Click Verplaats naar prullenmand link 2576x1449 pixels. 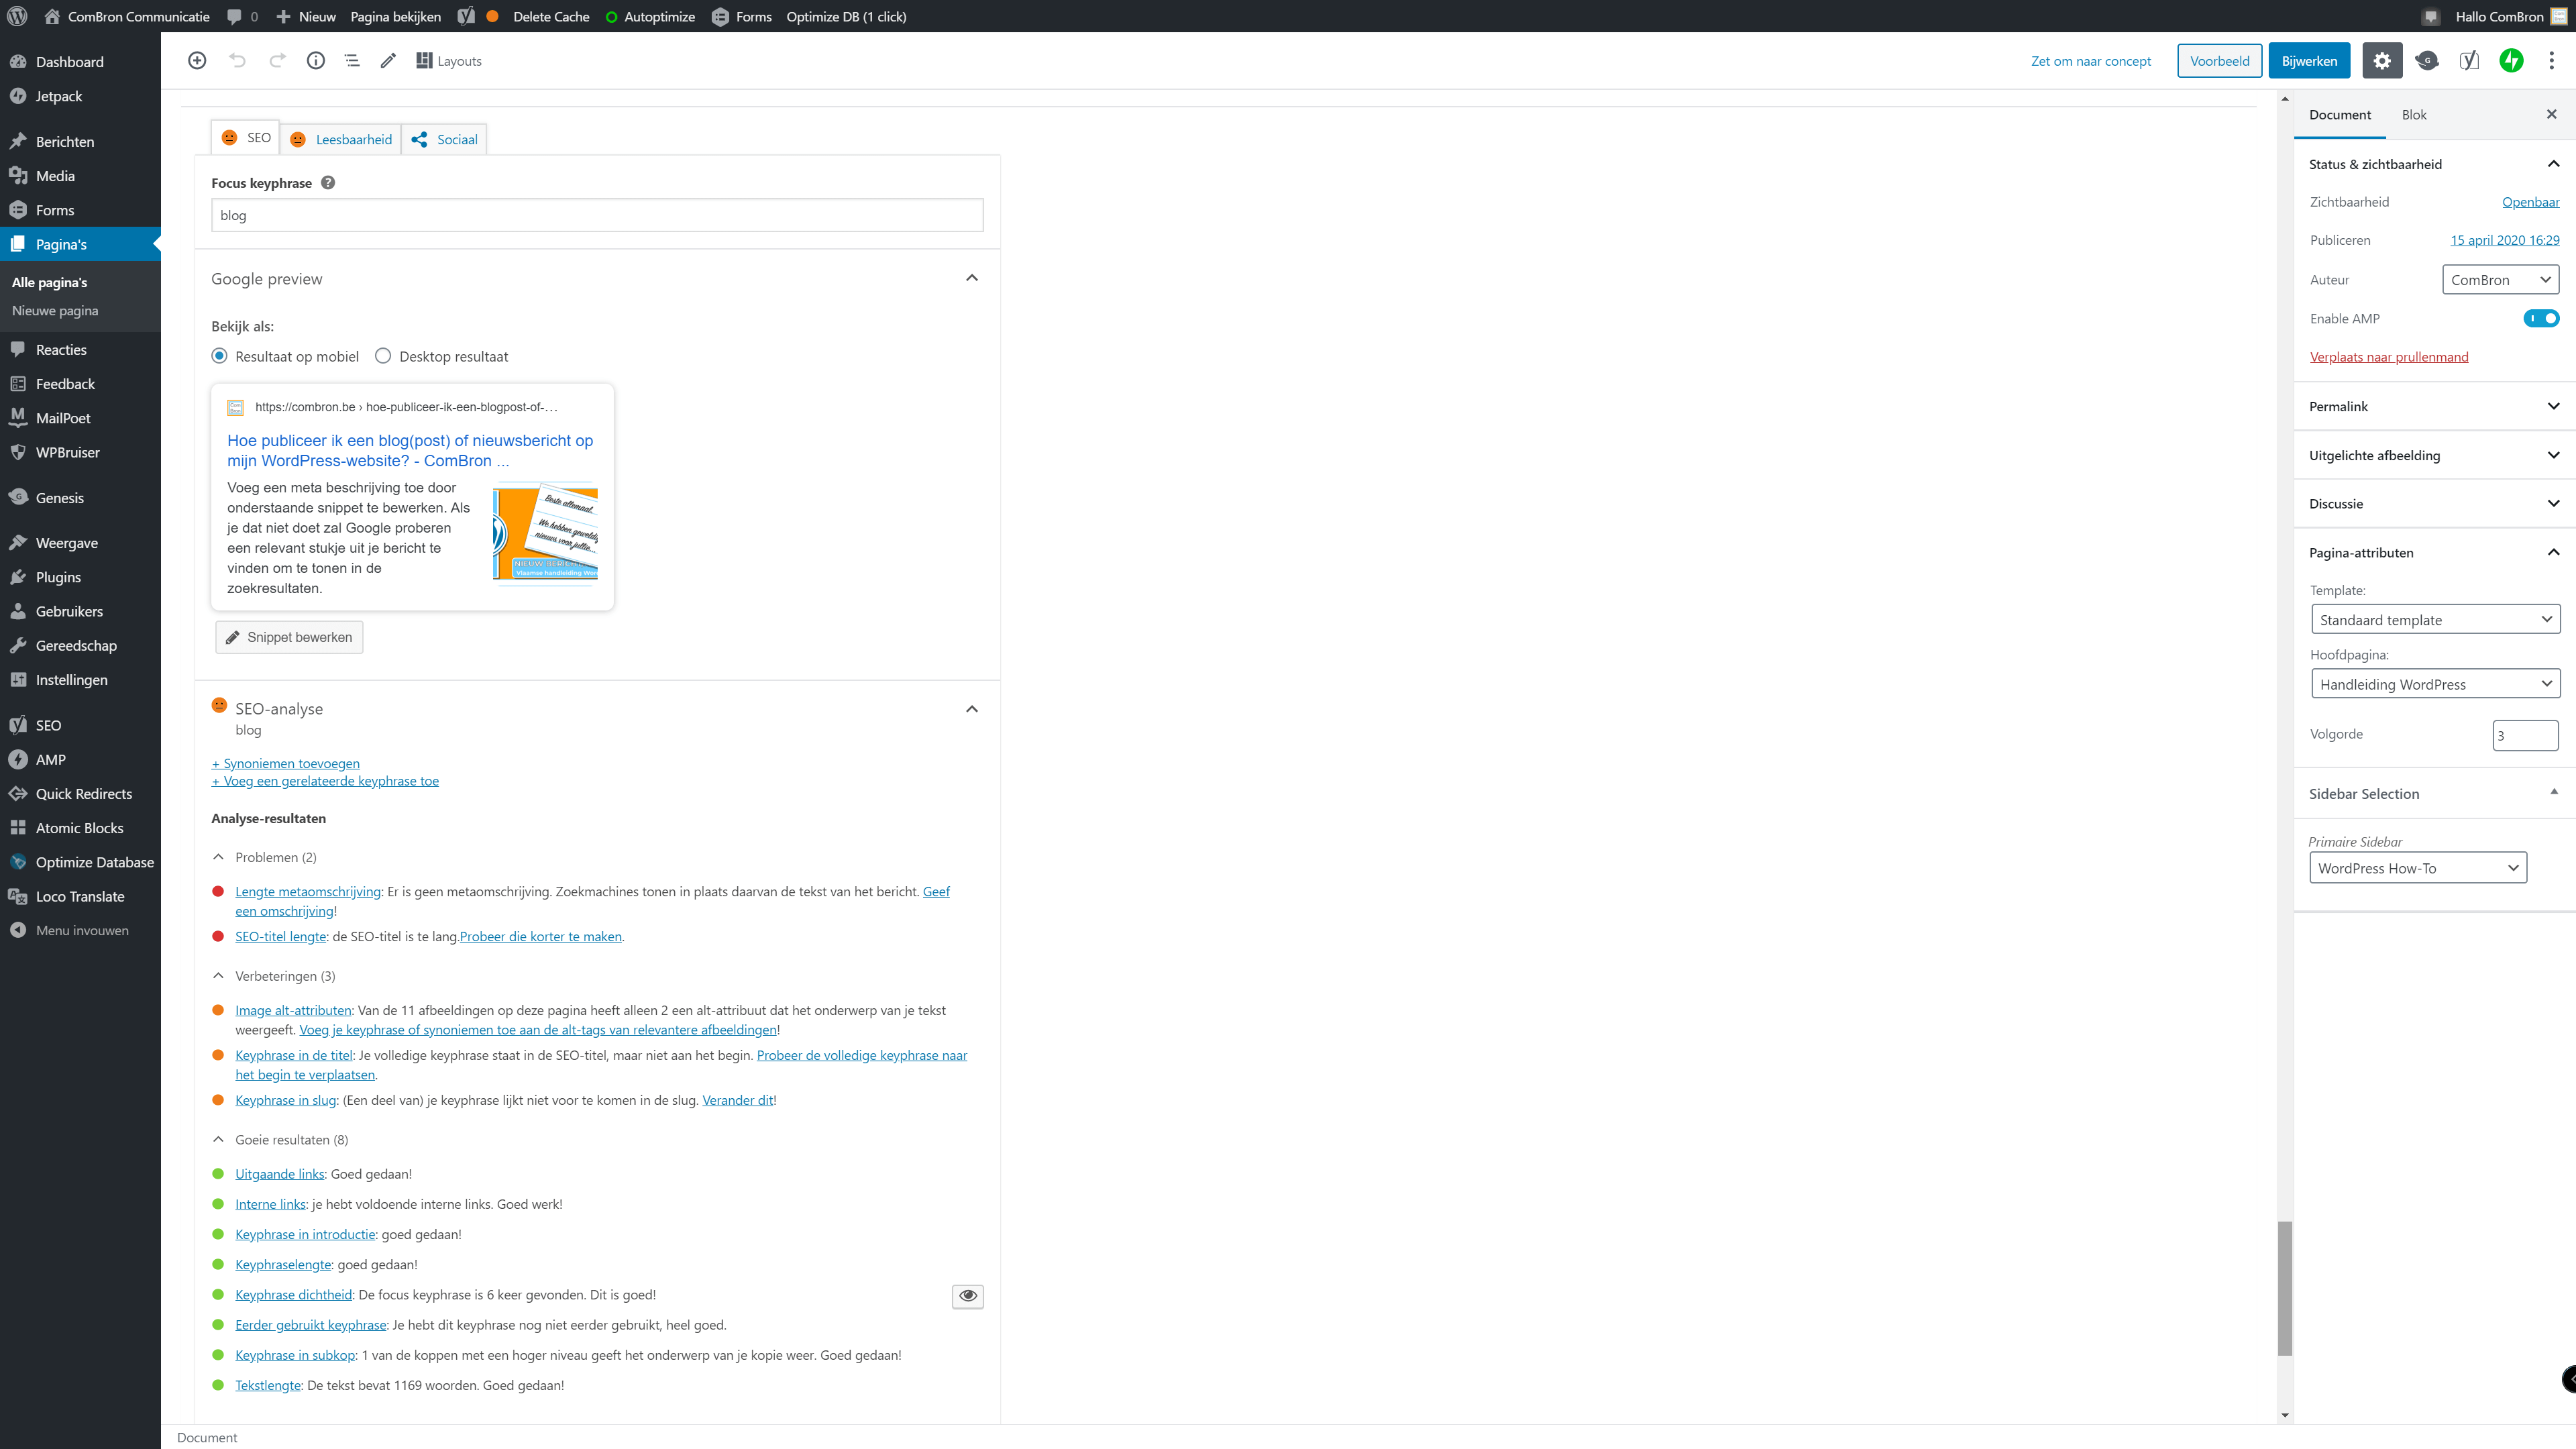tap(2388, 357)
